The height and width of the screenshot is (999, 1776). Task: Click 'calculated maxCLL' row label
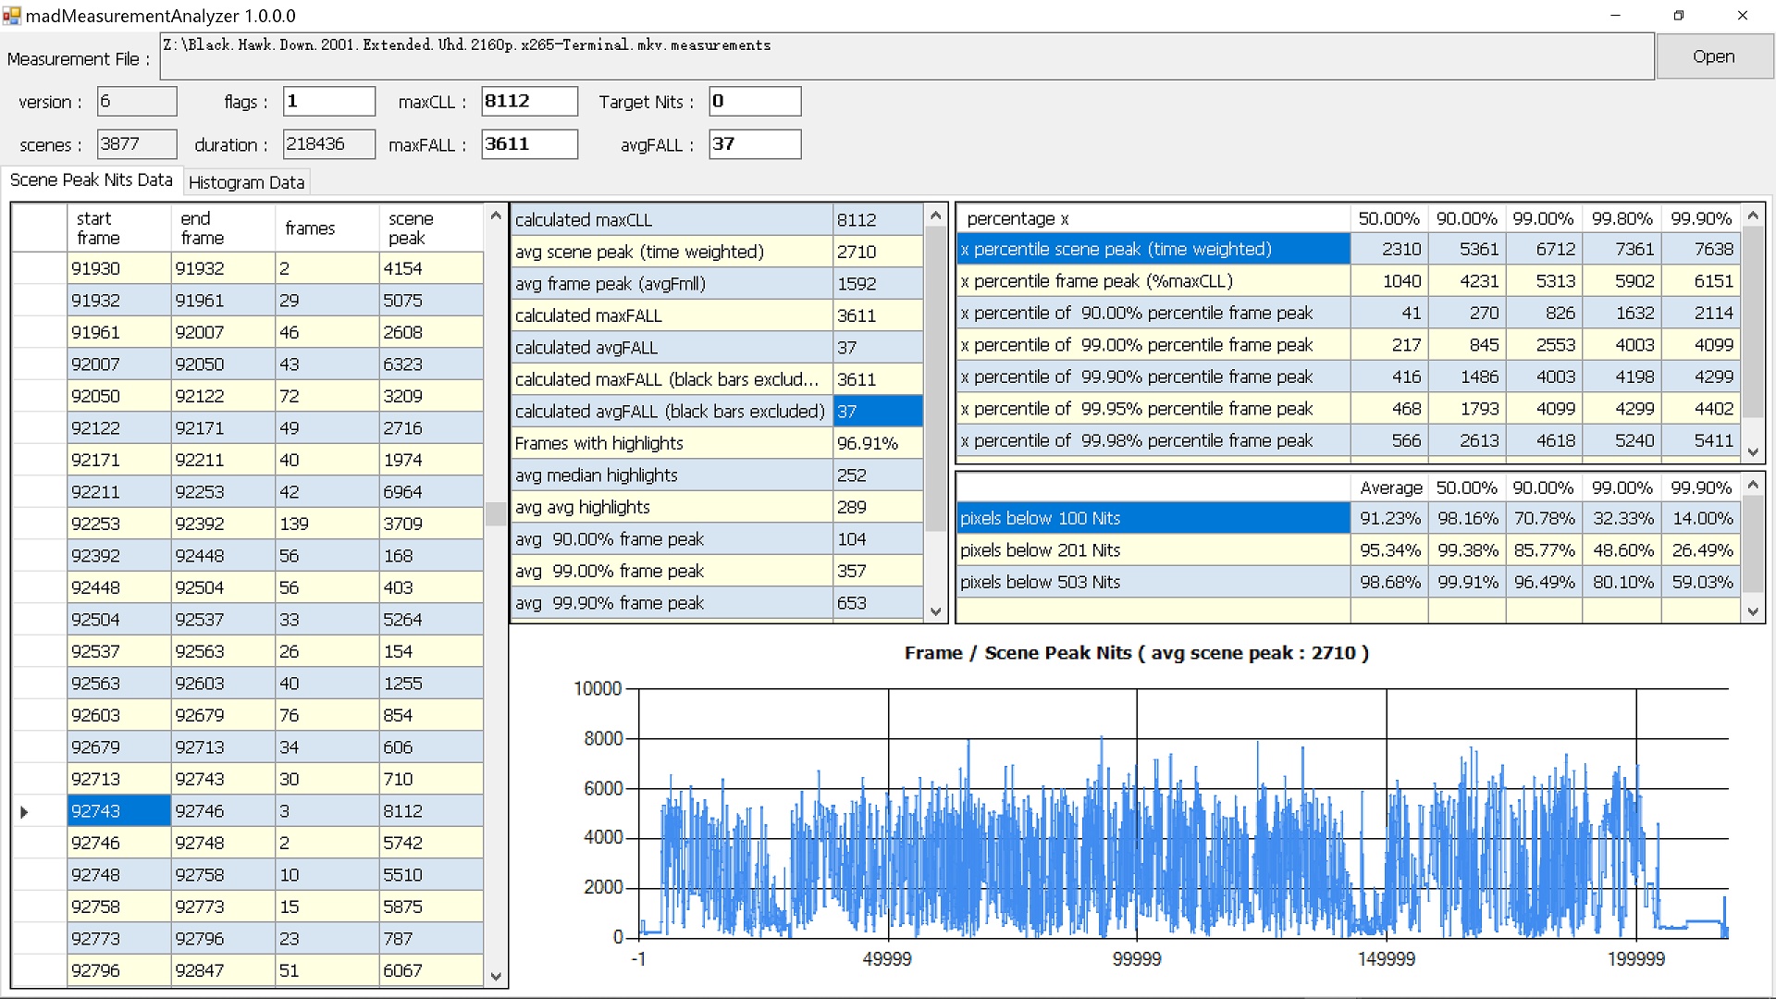point(672,220)
